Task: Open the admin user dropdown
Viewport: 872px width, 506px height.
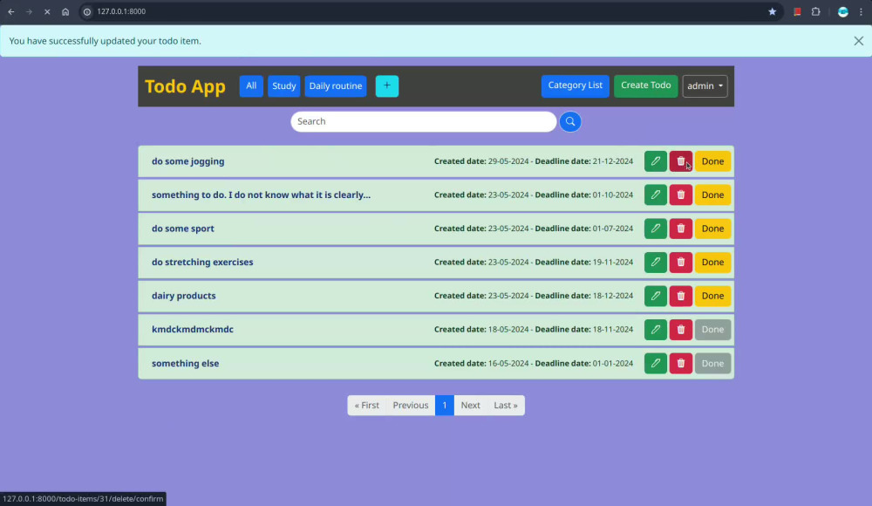Action: point(705,86)
